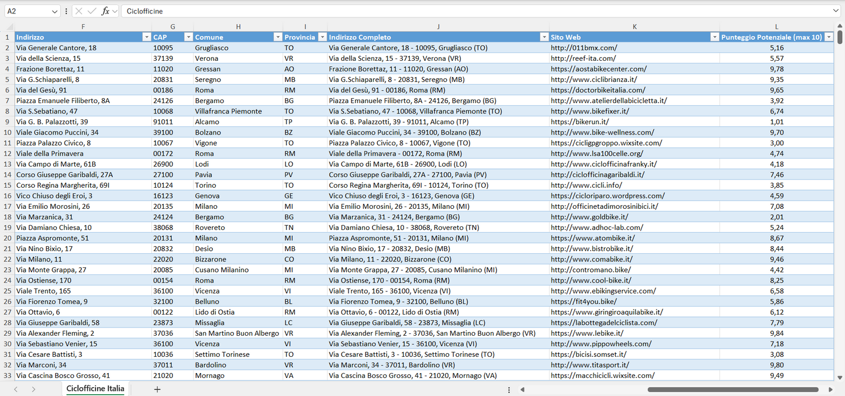The height and width of the screenshot is (396, 845).
Task: Click the horizontal scroll right arrow
Action: click(x=830, y=389)
